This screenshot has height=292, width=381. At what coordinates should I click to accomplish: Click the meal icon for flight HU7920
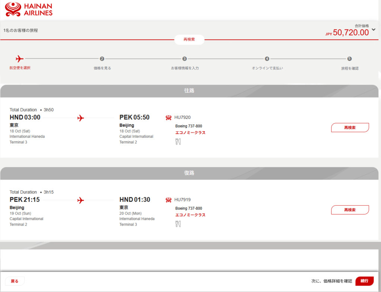(178, 142)
